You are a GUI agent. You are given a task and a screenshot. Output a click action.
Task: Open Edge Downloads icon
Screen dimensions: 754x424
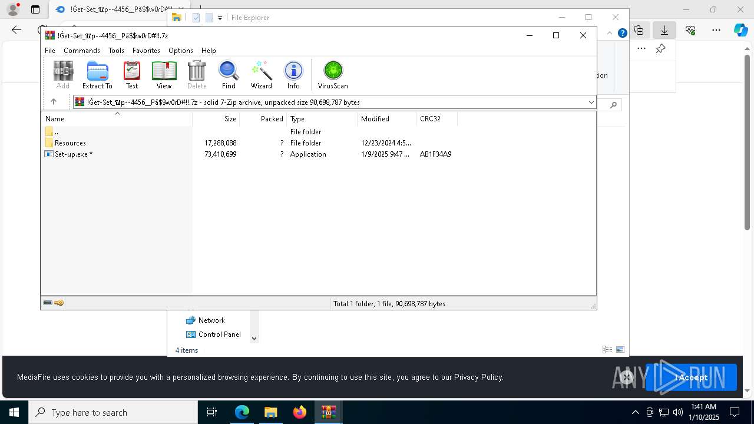click(664, 30)
